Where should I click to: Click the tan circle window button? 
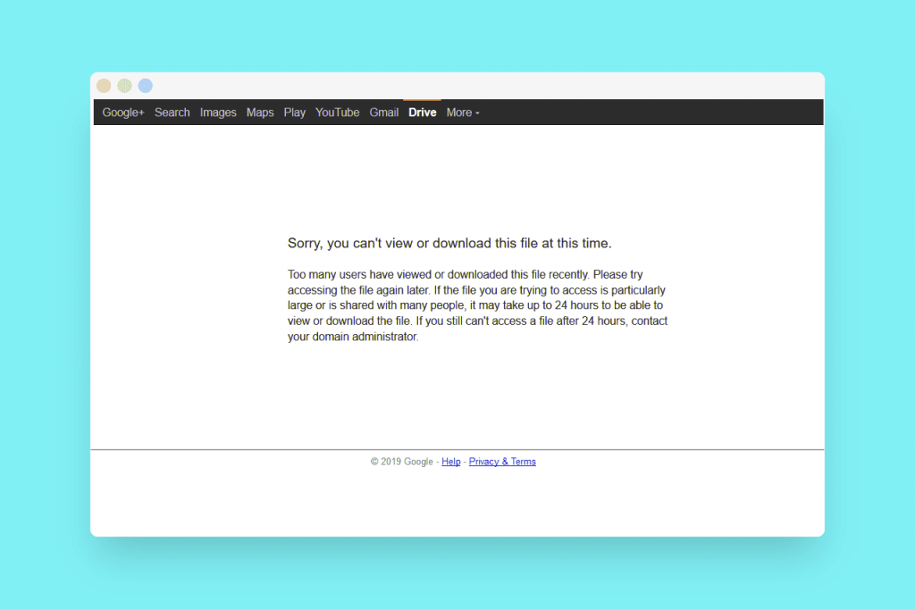pos(104,86)
